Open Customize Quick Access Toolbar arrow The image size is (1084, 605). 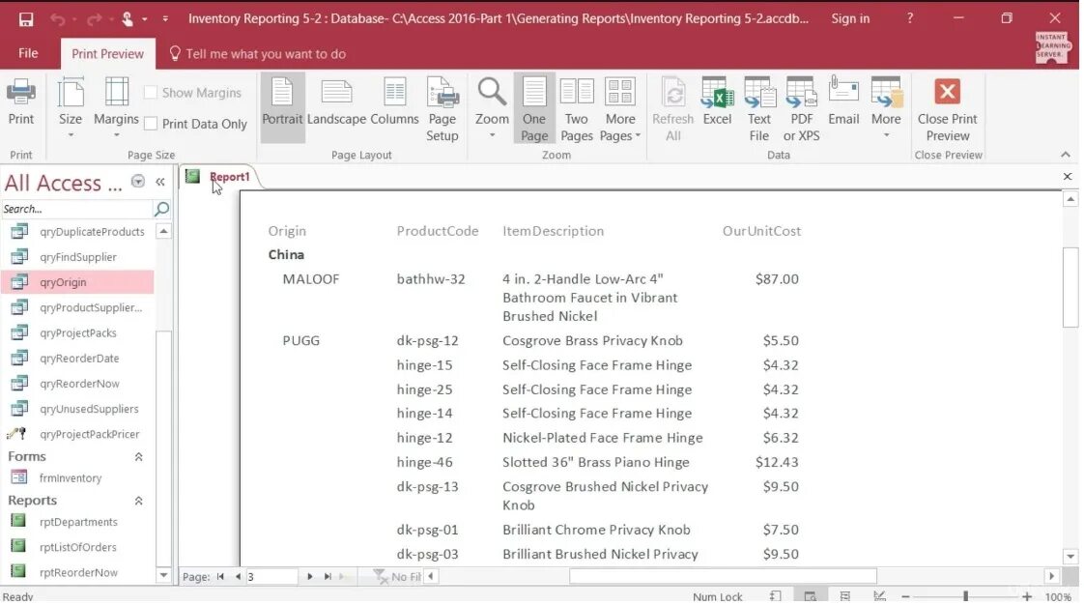coord(165,19)
